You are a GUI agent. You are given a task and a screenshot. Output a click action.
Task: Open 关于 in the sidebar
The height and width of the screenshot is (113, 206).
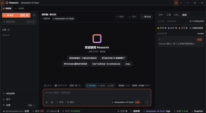(7, 99)
